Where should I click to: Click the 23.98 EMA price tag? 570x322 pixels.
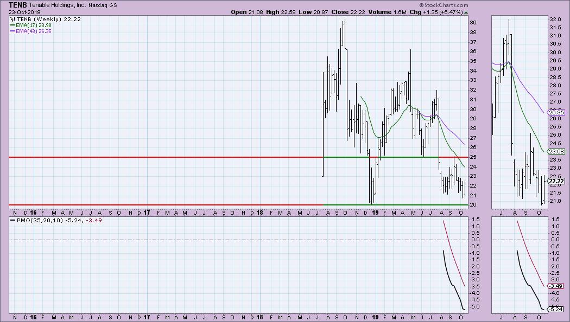[556, 152]
